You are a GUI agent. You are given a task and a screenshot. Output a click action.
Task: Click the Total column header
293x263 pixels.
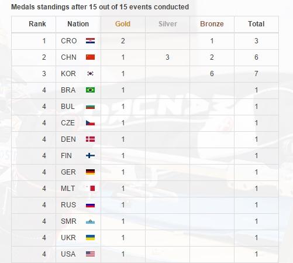256,24
